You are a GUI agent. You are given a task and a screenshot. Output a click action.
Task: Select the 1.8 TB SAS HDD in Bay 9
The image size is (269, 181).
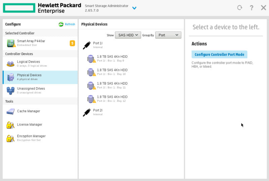pyautogui.click(x=112, y=58)
